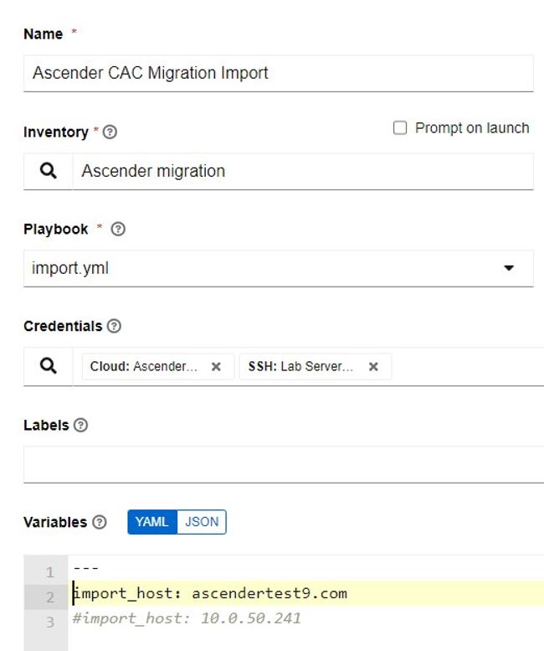Show help for Labels field

point(80,425)
